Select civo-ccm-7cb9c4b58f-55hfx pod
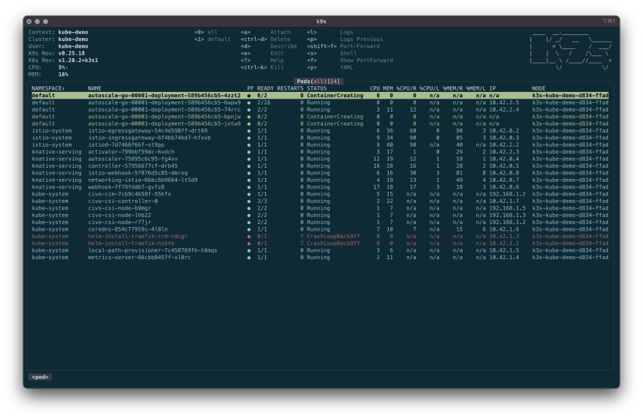This screenshot has height=419, width=643. tap(320, 193)
